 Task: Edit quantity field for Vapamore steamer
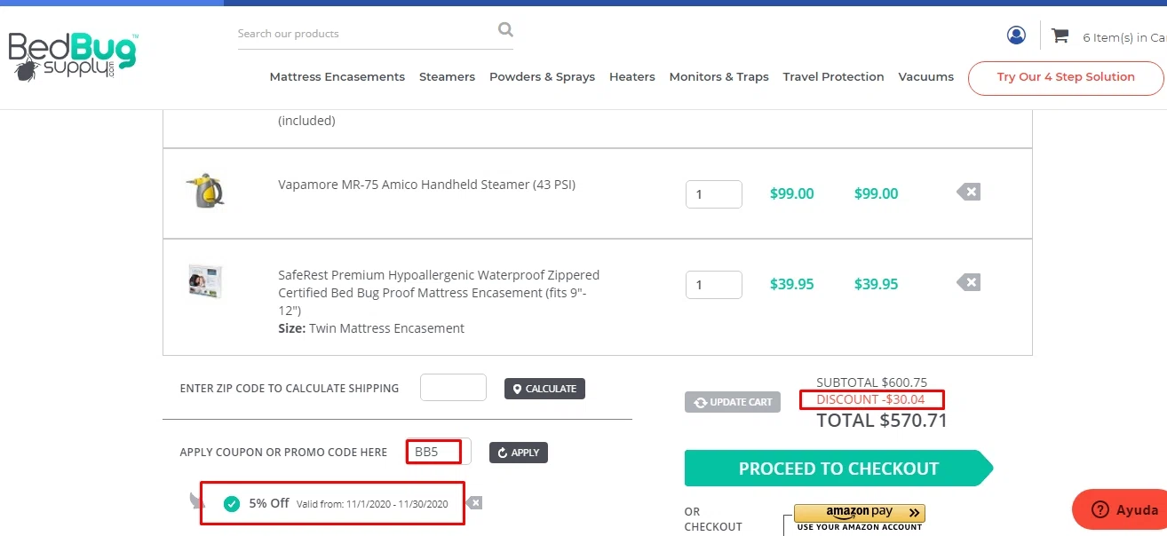click(x=713, y=194)
